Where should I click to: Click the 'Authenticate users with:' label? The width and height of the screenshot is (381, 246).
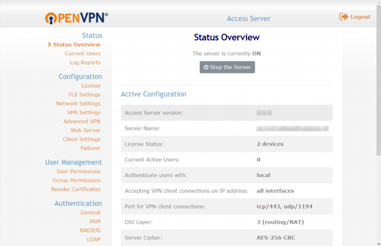pyautogui.click(x=156, y=175)
